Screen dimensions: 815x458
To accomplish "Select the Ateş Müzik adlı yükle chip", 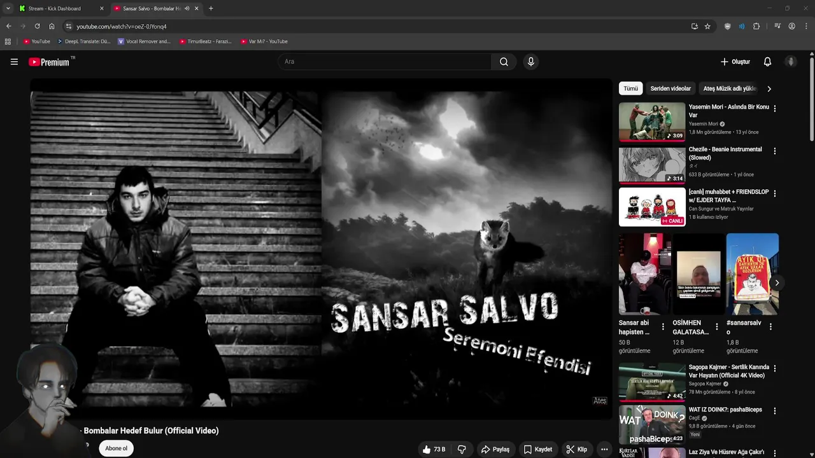I will coord(730,88).
